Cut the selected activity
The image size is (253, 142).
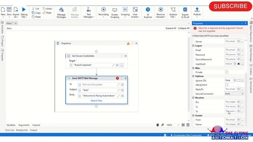pyautogui.click(x=36, y=9)
